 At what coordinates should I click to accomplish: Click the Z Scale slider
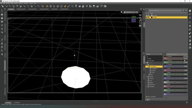coord(175,94)
